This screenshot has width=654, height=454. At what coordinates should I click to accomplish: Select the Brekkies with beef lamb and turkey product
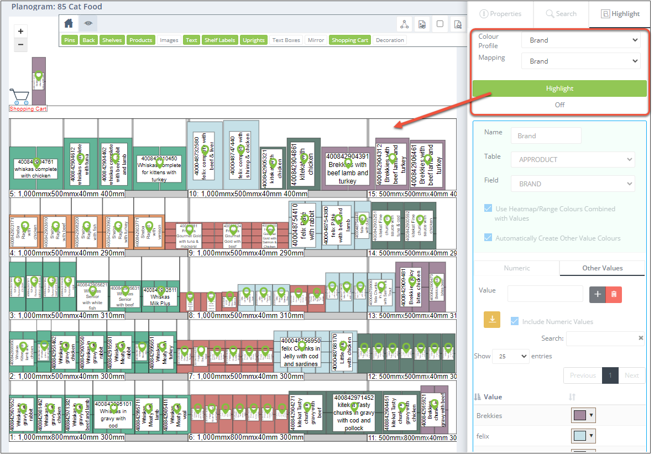click(x=347, y=169)
